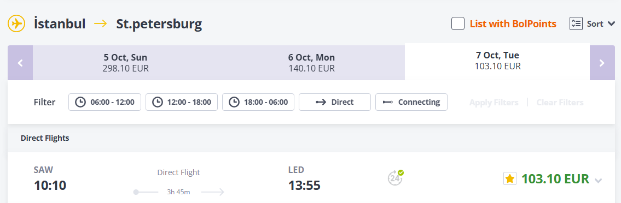Toggle the Connecting flights filter
The width and height of the screenshot is (621, 203).
(411, 102)
